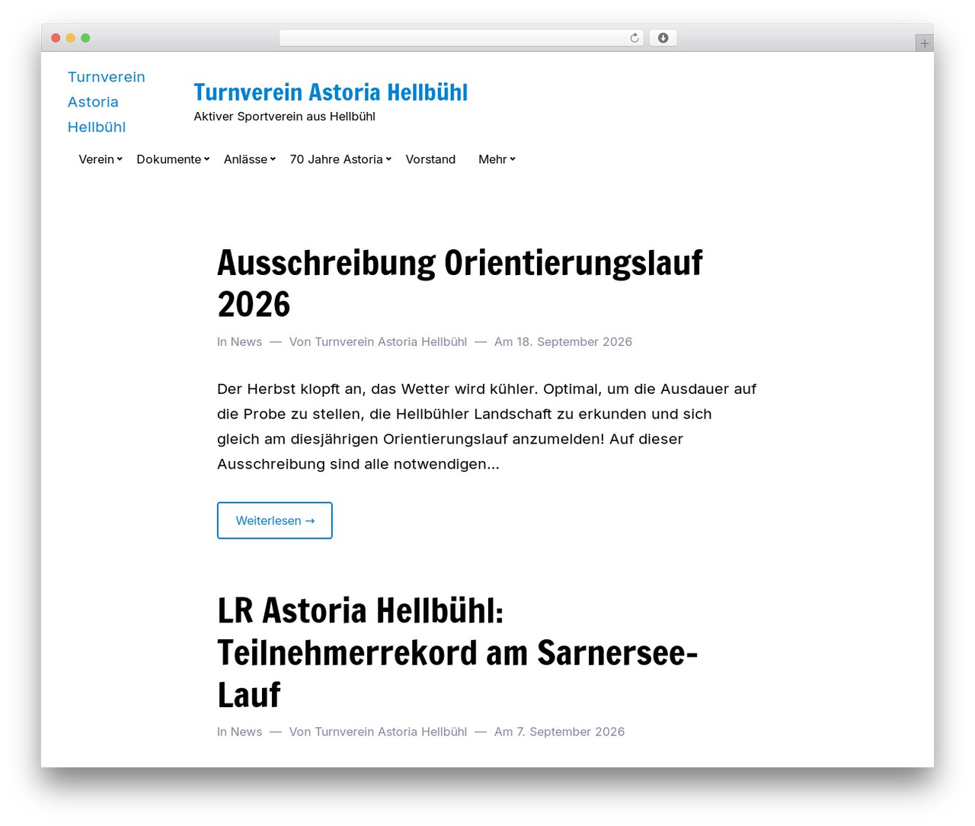
Task: Click the excerpt text starting Der Herbst klopft an
Action: tap(487, 427)
